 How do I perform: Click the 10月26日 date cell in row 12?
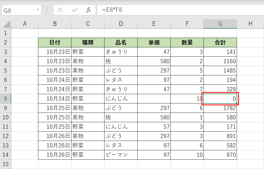55,136
